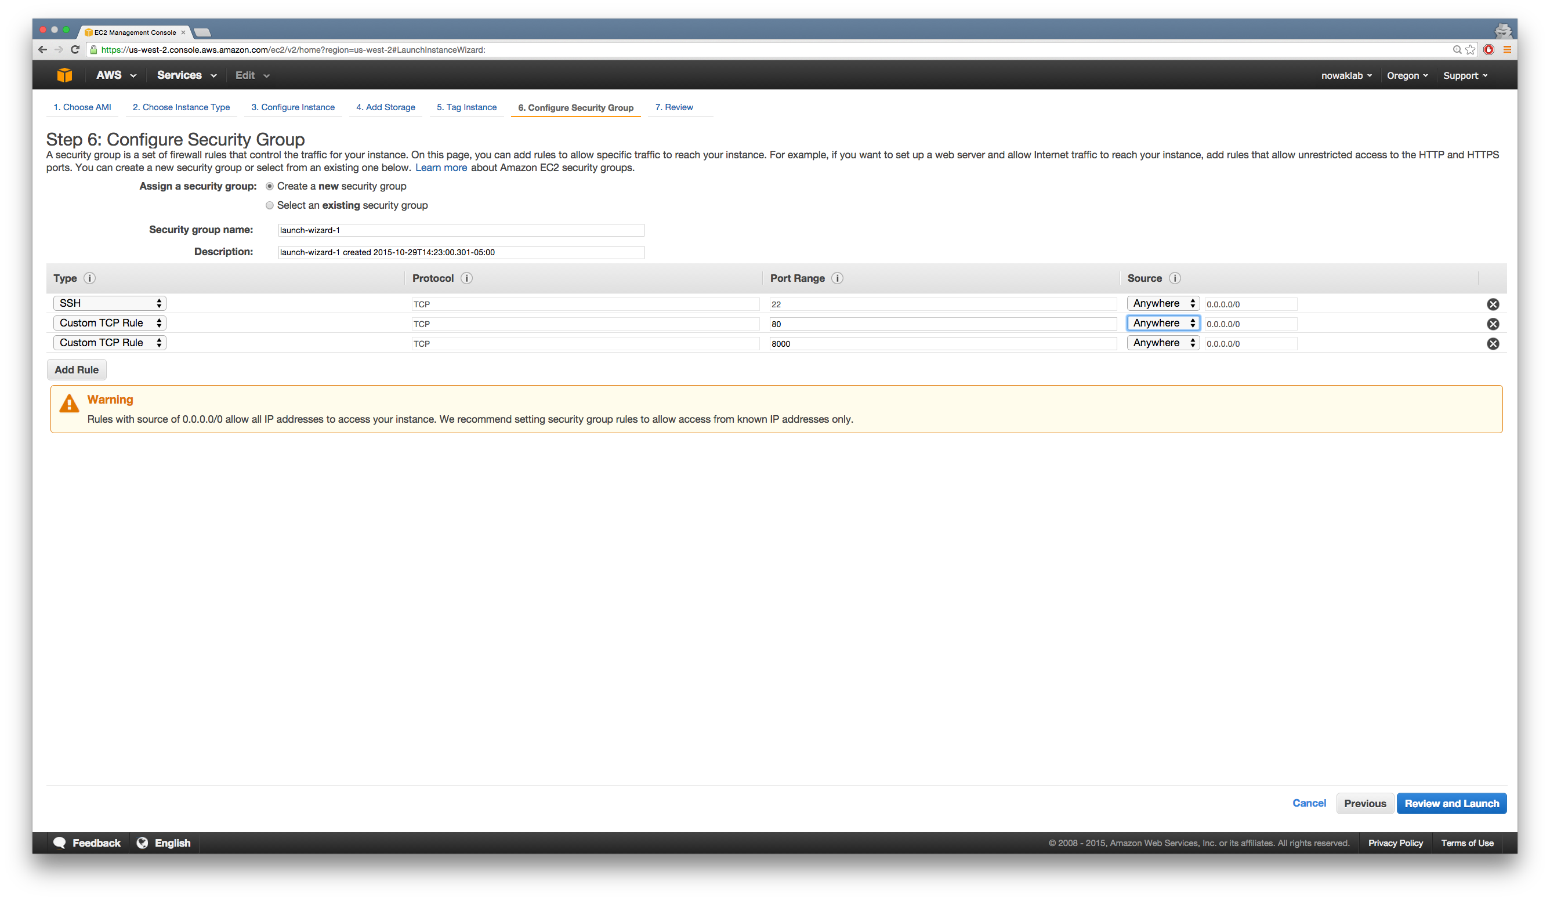Click the Security group name field
Viewport: 1550px width, 900px height.
coord(461,230)
